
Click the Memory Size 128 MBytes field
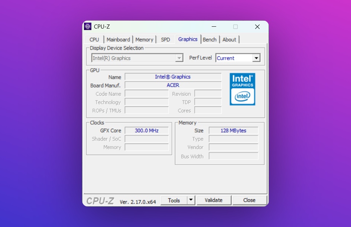pyautogui.click(x=233, y=131)
